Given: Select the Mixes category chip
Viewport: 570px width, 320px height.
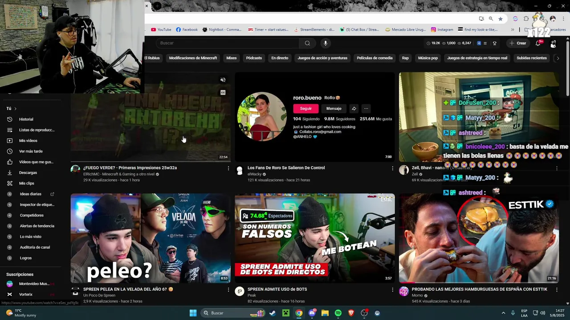Looking at the screenshot, I should 232,58.
